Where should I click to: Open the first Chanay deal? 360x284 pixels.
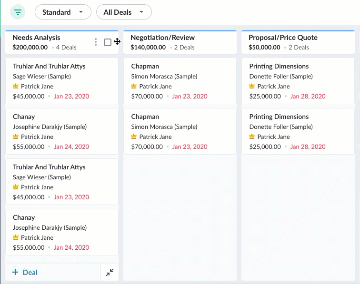[x=24, y=117]
